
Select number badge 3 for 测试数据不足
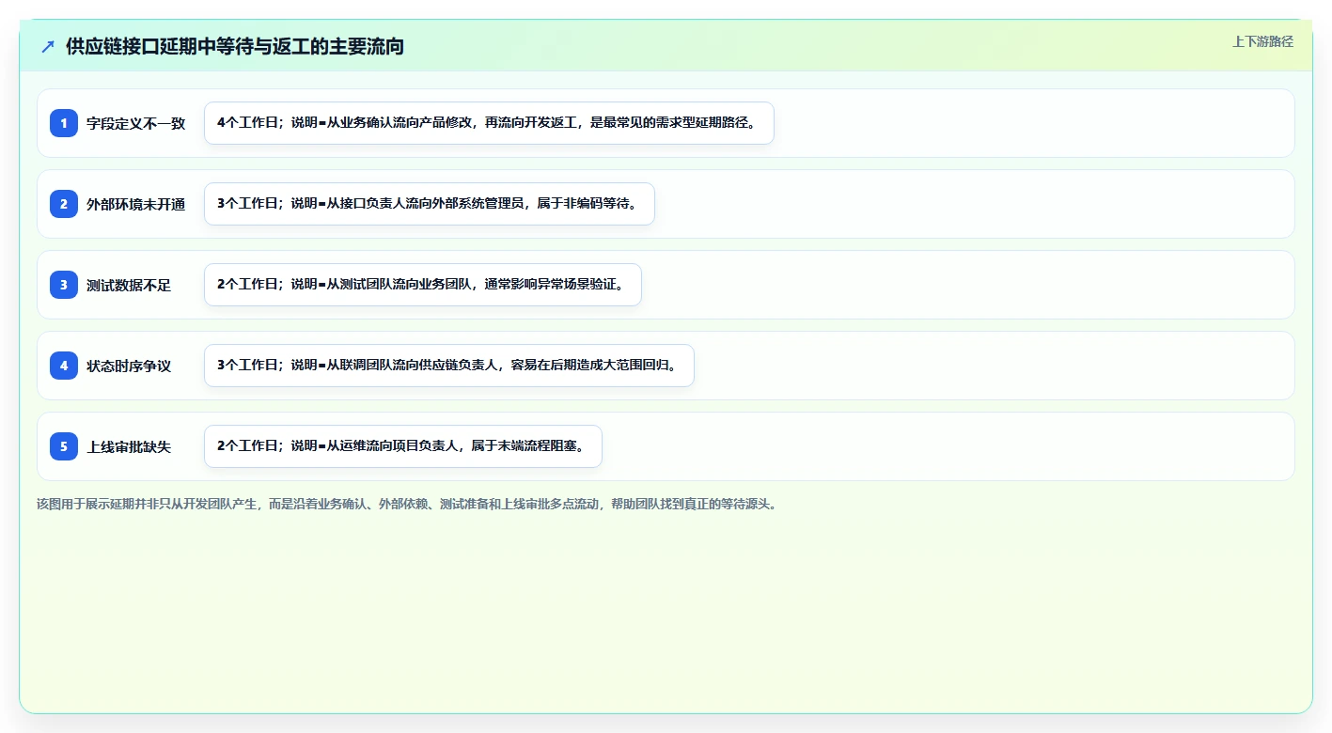click(64, 285)
